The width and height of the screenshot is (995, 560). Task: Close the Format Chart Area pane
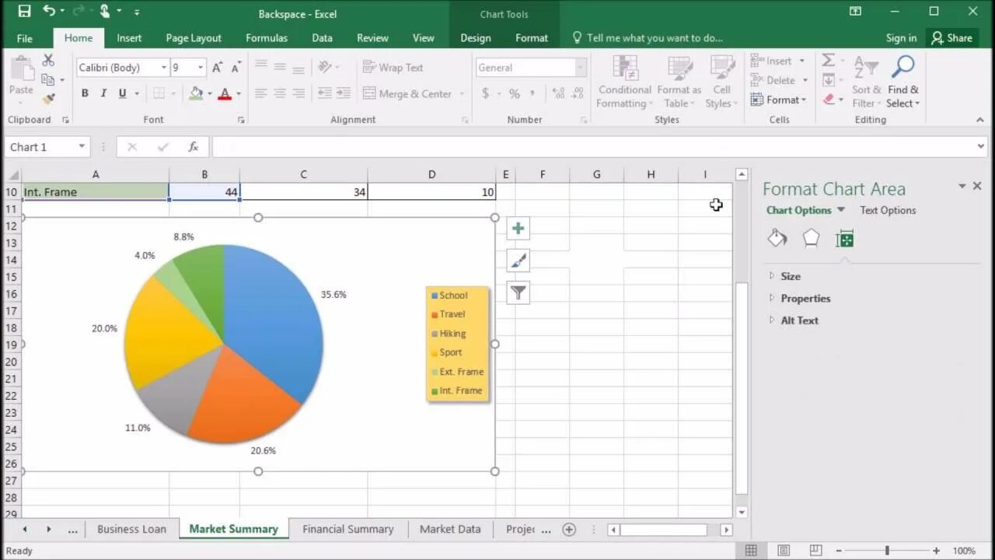coord(977,186)
